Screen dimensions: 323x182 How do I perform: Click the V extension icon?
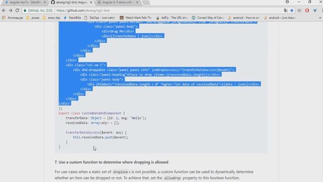point(315,10)
